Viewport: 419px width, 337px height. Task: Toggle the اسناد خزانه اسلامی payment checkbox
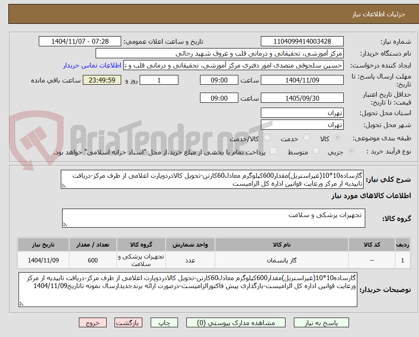(x=273, y=150)
